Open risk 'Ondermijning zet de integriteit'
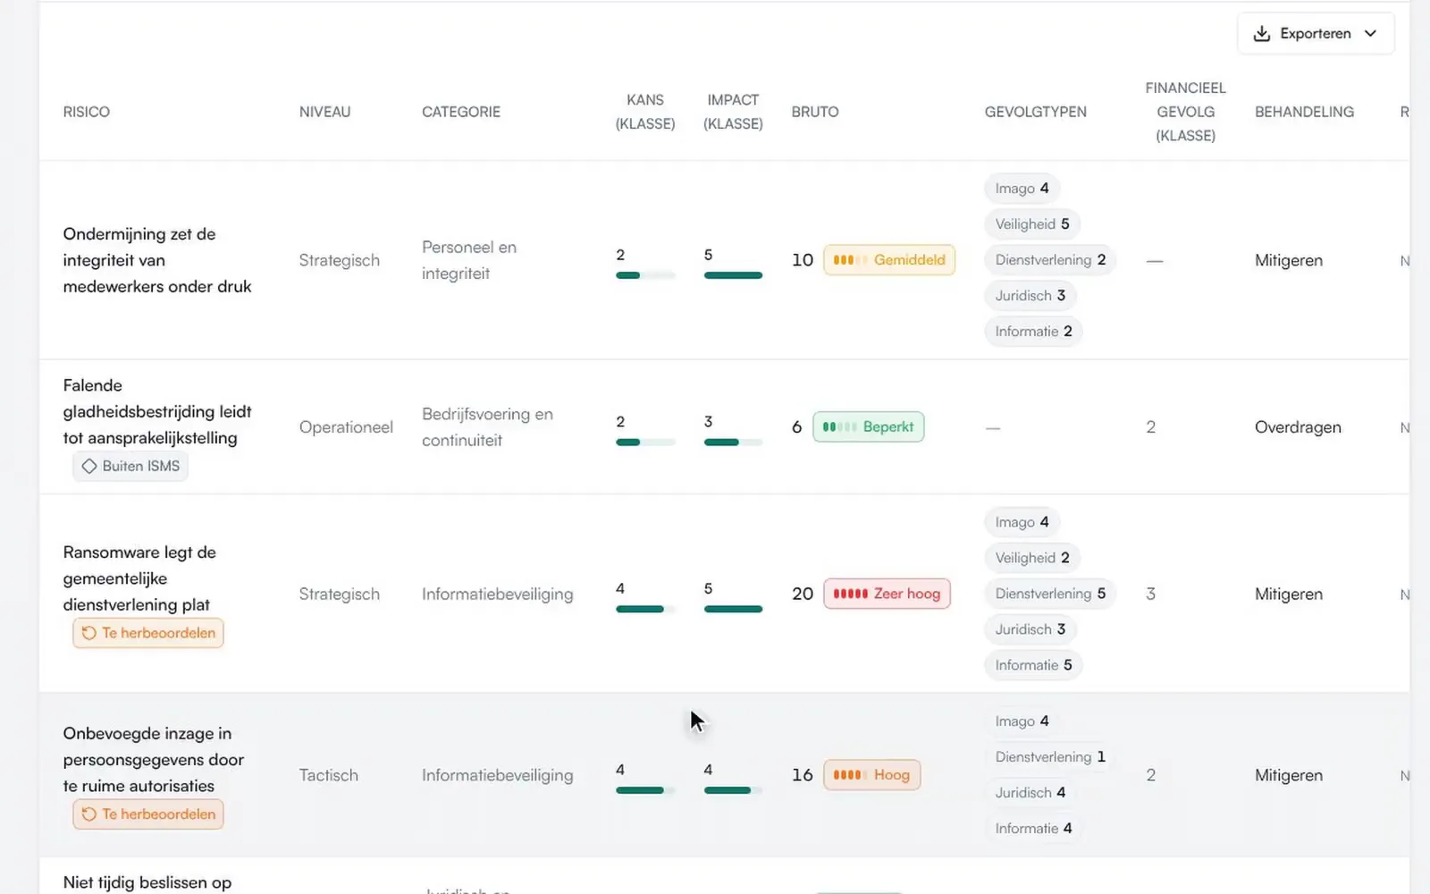Image resolution: width=1430 pixels, height=894 pixels. (157, 260)
